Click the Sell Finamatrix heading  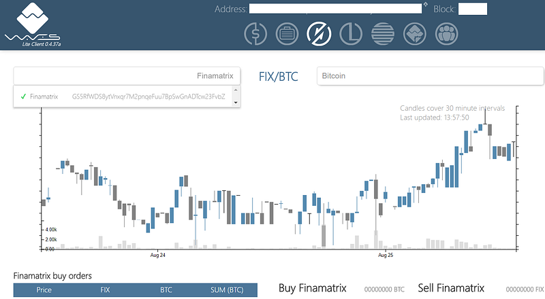coord(451,288)
